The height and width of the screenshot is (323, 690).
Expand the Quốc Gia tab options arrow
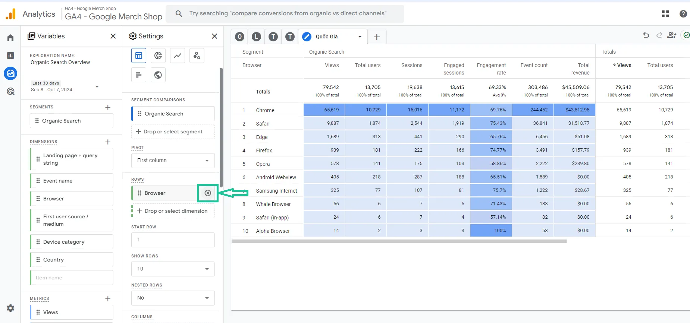point(360,37)
